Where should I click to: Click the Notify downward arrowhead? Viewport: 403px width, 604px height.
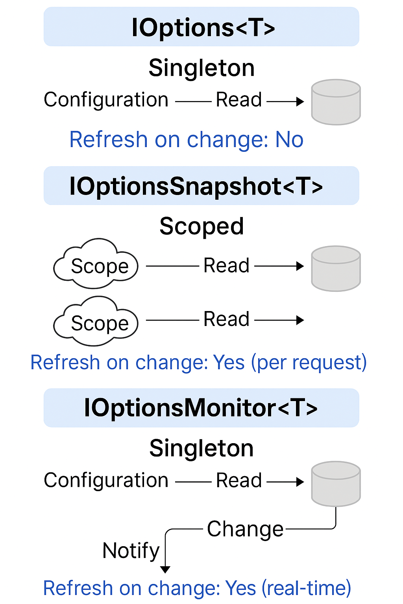pos(165,569)
